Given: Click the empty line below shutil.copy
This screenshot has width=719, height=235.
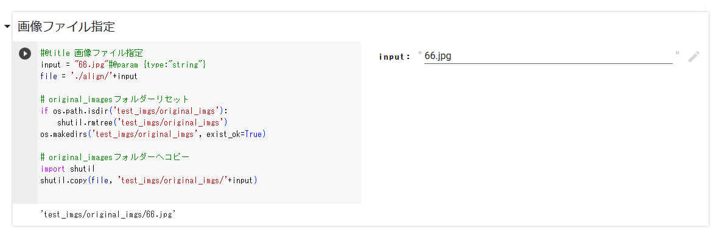Looking at the screenshot, I should pos(199,192).
